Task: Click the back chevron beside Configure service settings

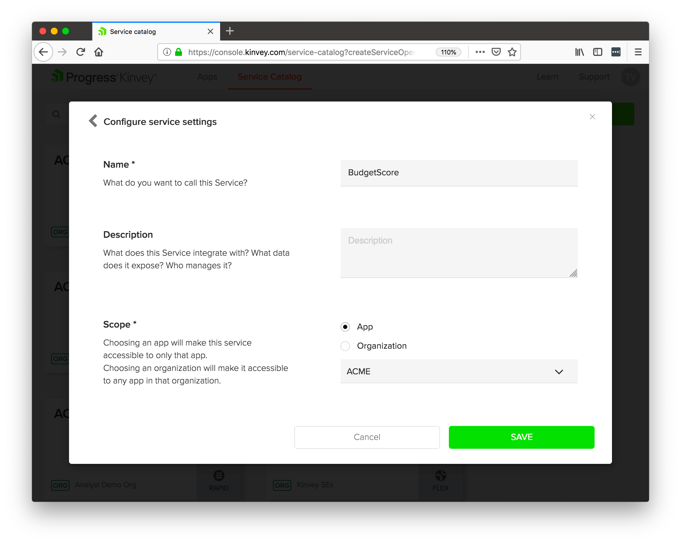Action: pyautogui.click(x=93, y=121)
